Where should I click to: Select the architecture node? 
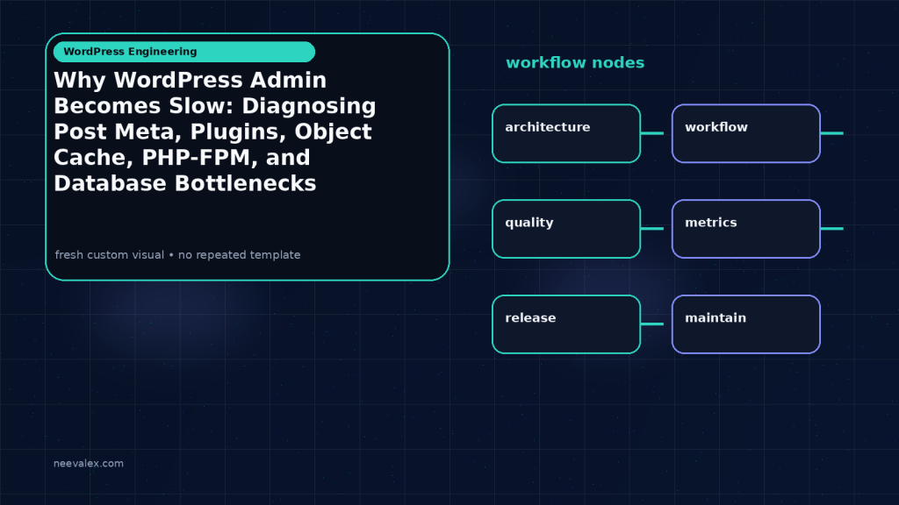[x=566, y=133]
